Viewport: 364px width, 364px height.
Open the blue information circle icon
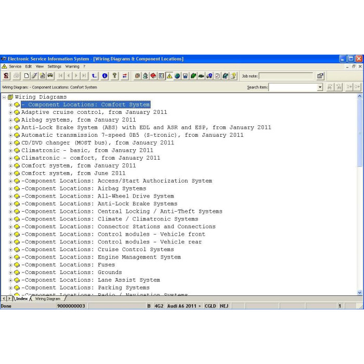click(105, 76)
